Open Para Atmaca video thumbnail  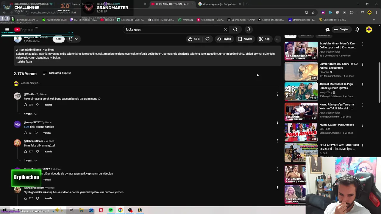click(x=301, y=132)
